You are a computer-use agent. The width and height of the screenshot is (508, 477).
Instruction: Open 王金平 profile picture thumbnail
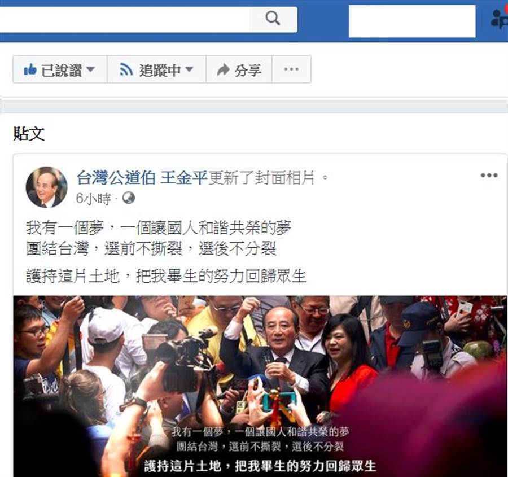click(x=47, y=187)
